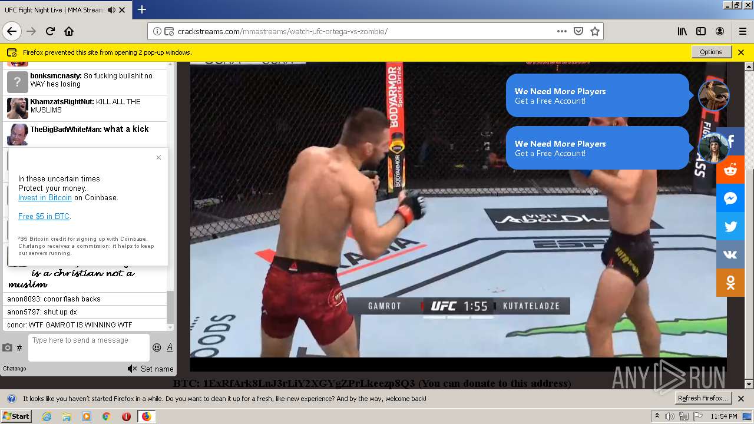
Task: Open the Firefox account icon
Action: (720, 31)
